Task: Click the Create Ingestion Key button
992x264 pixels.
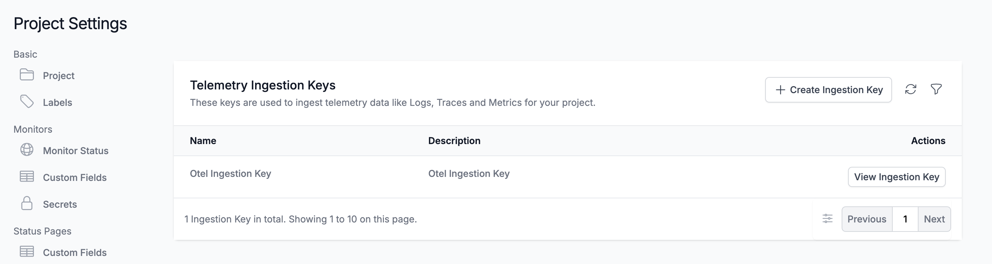Action: tap(828, 89)
